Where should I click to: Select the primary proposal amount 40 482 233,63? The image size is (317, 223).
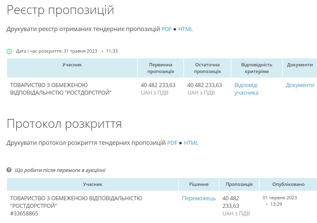click(x=158, y=85)
